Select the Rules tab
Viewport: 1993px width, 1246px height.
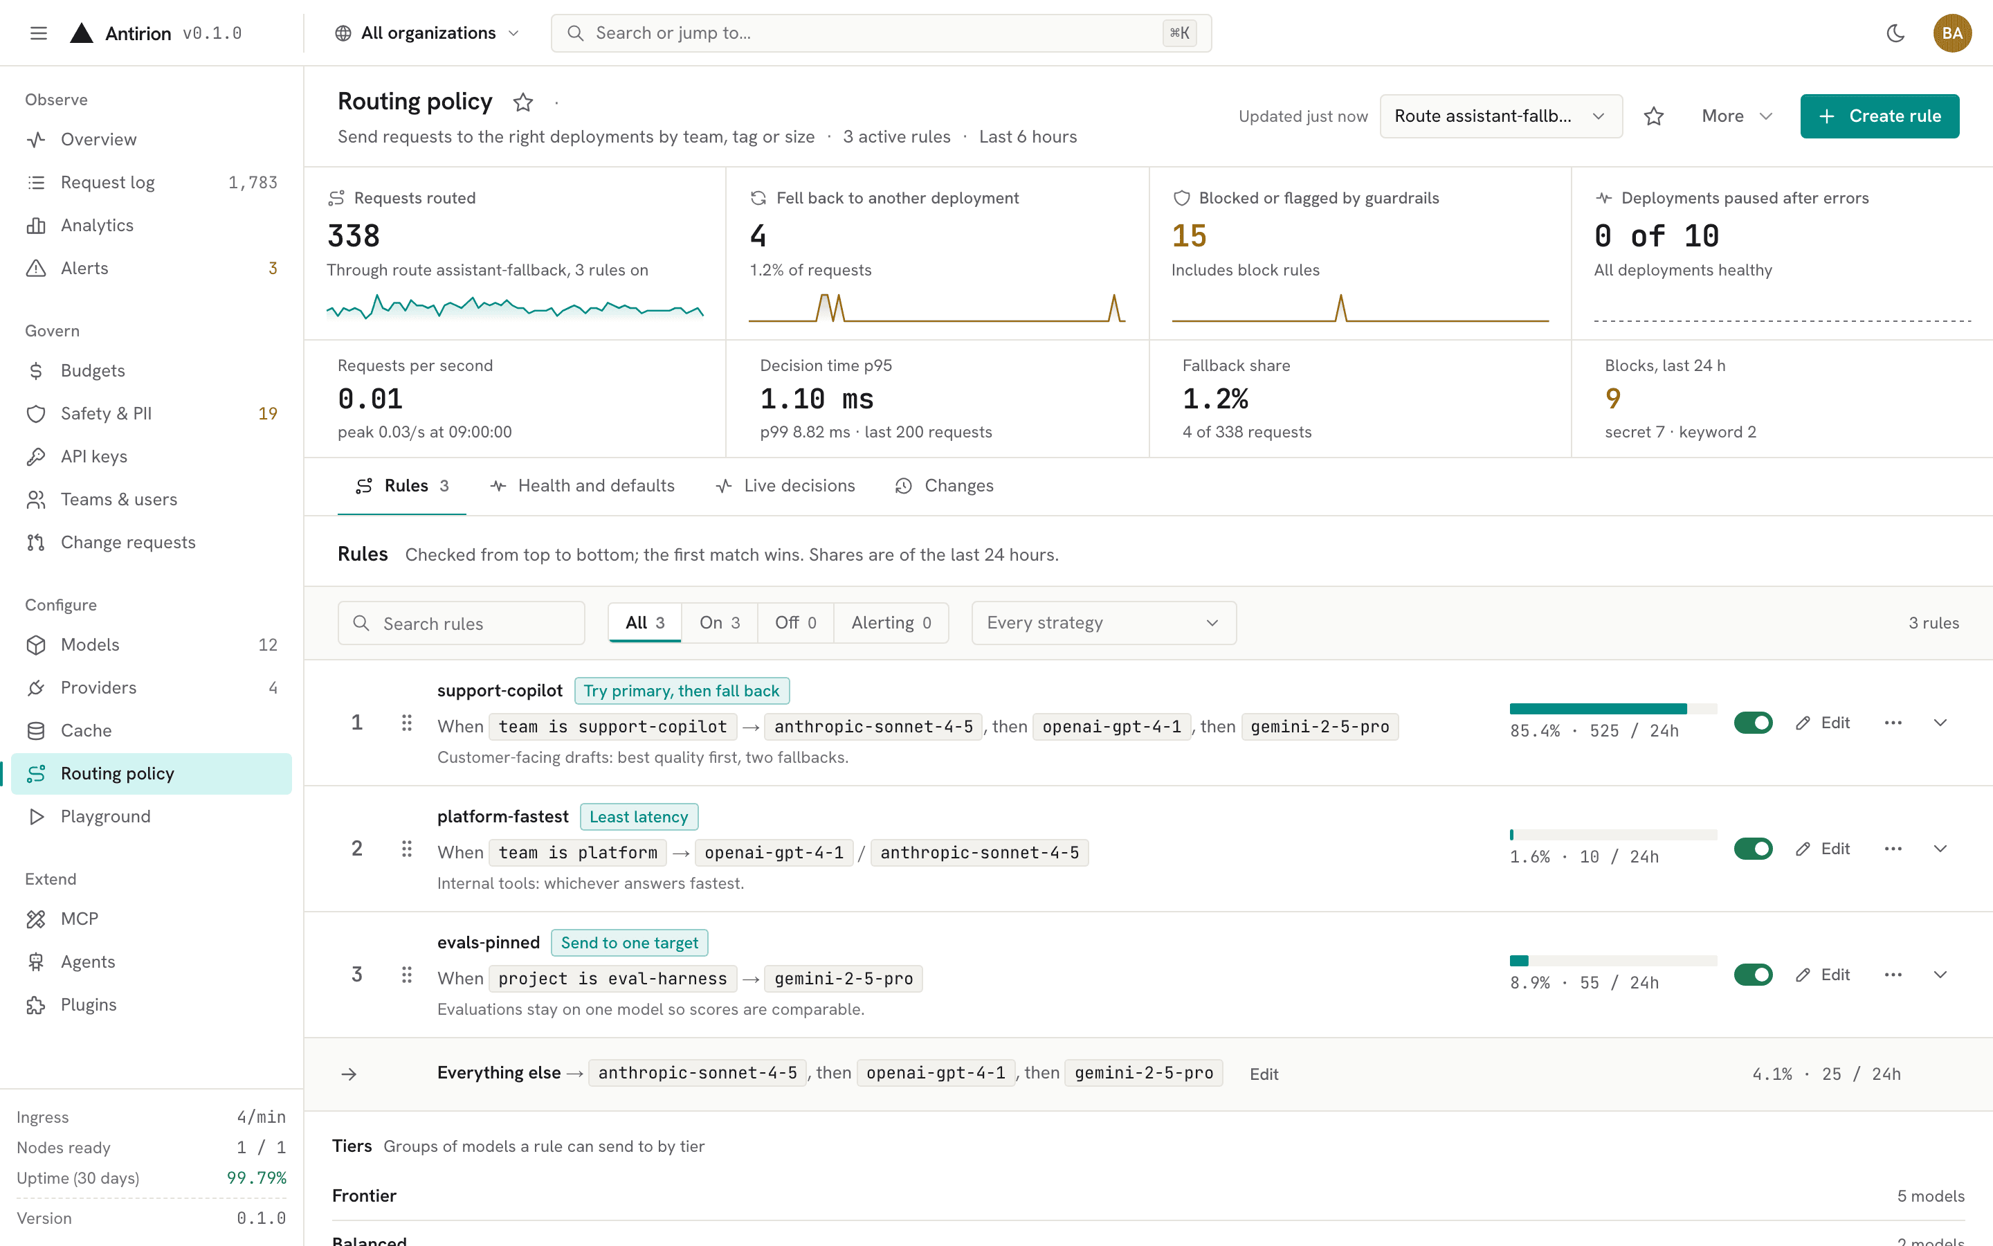click(402, 485)
